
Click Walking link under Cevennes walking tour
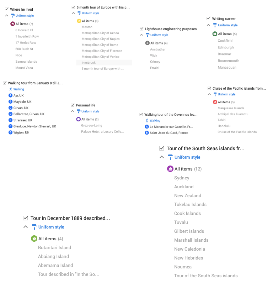[x=155, y=121]
